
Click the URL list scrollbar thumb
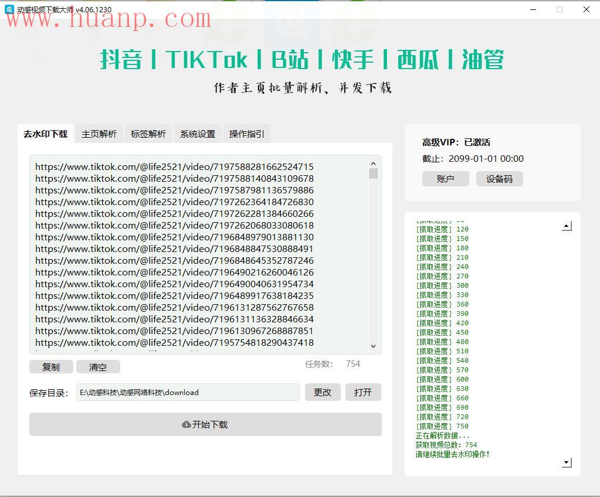(373, 173)
